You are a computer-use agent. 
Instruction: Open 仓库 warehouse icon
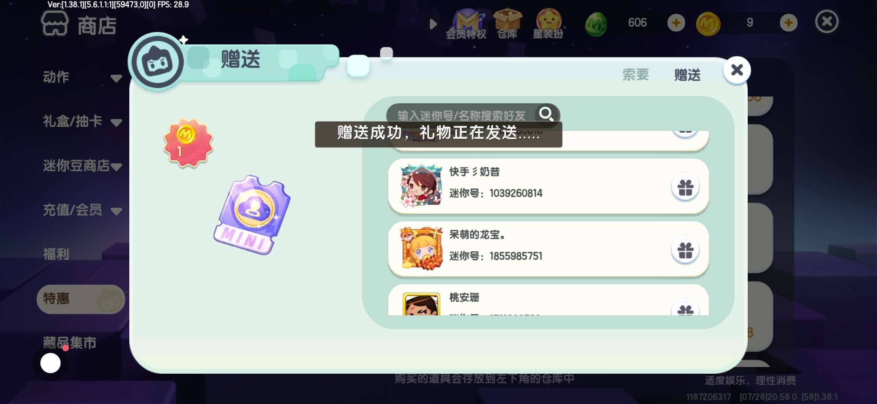pos(507,24)
